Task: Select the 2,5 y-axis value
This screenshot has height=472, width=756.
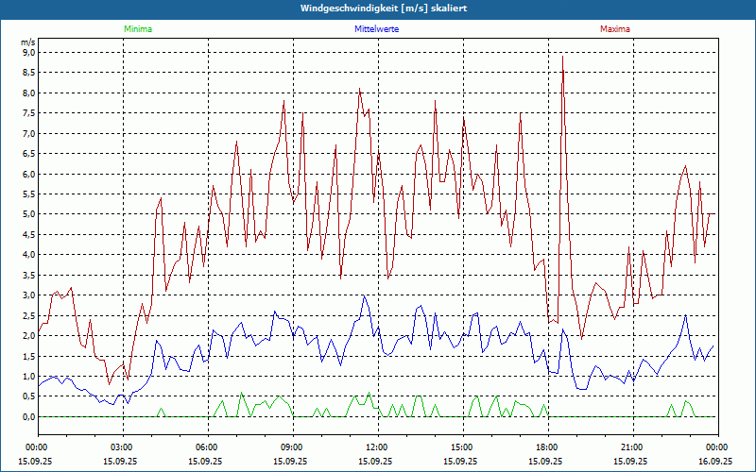Action: click(27, 315)
